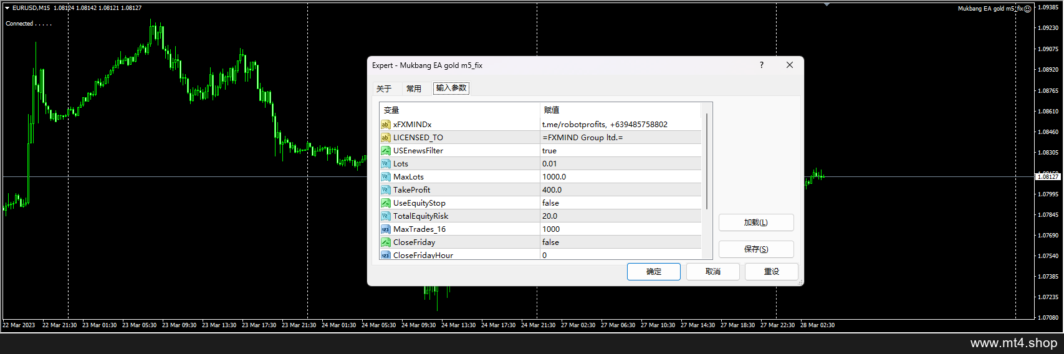Screen dimensions: 1064x354
Task: Toggle the USEnewsFilter value true
Action: coord(621,151)
